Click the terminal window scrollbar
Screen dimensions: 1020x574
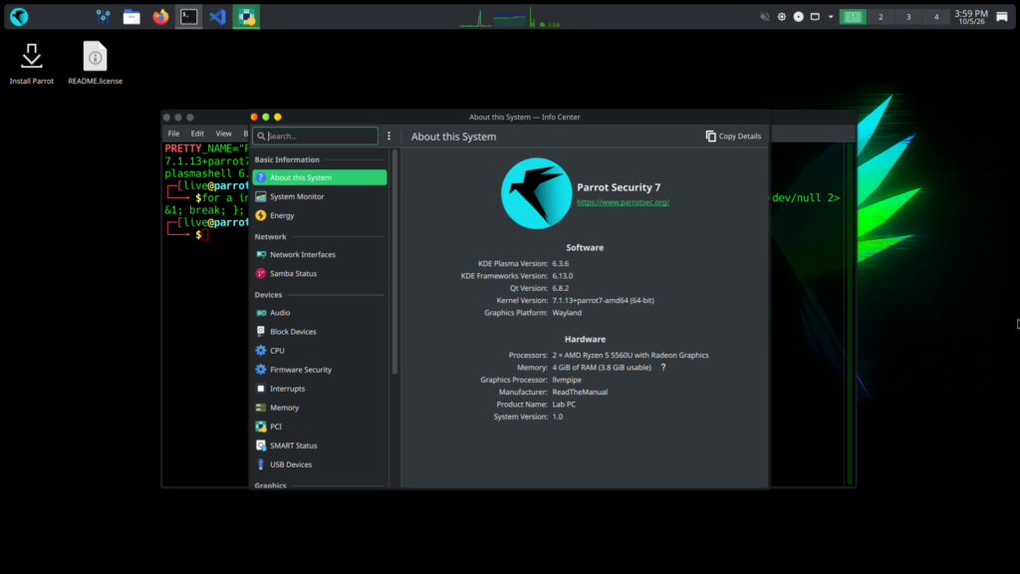pyautogui.click(x=849, y=314)
